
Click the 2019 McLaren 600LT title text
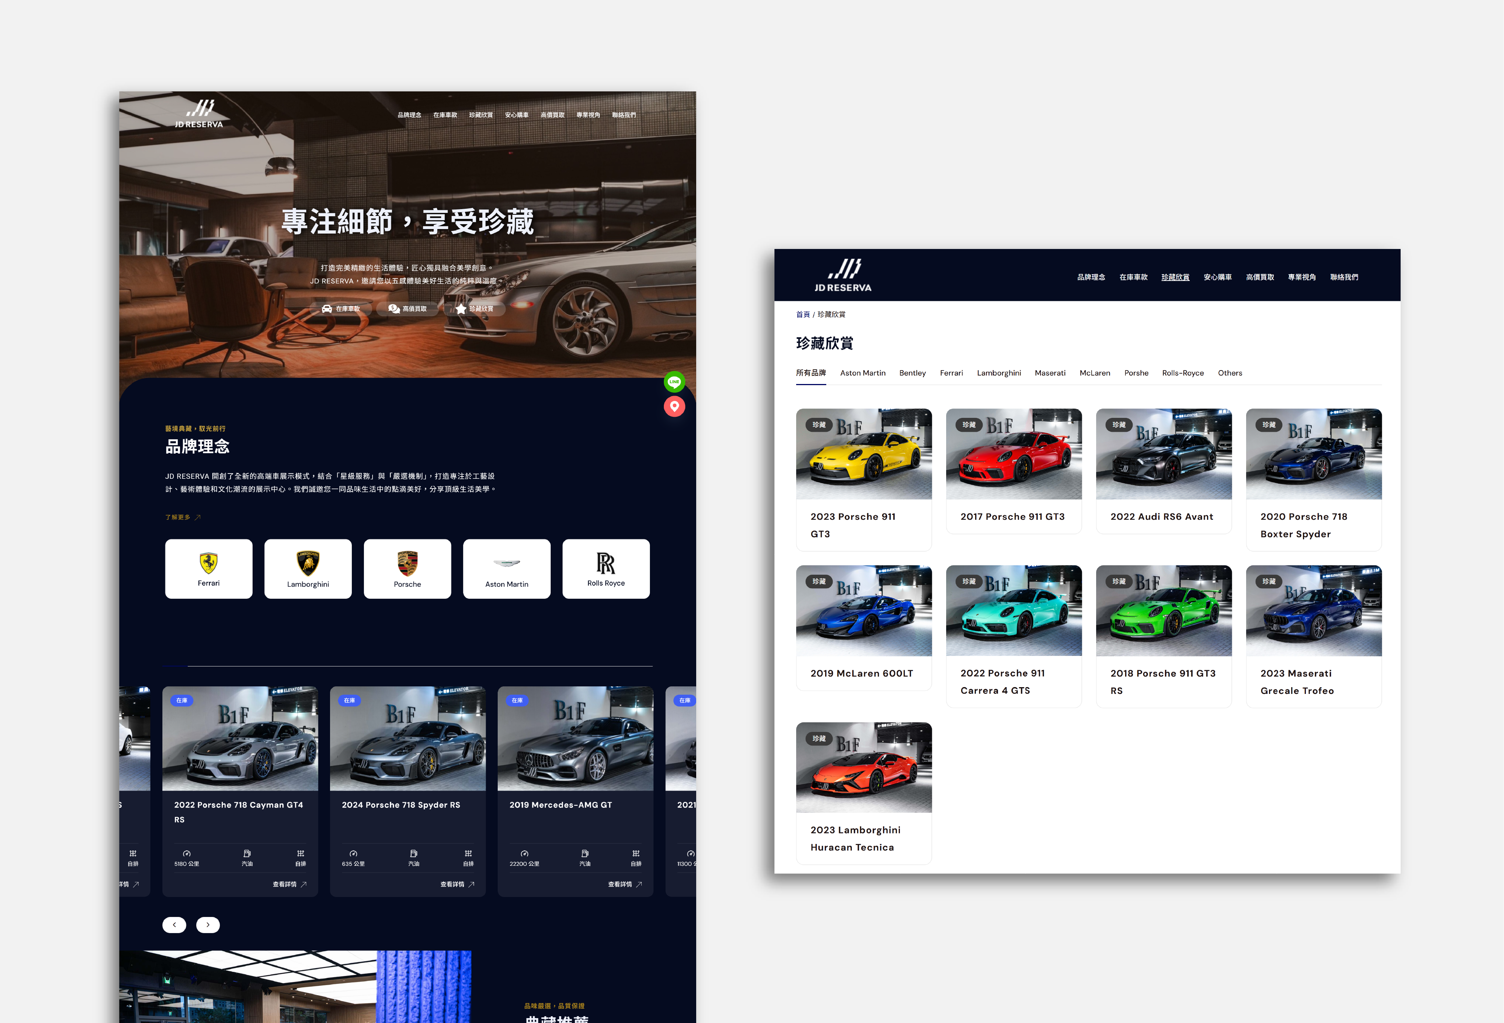[862, 673]
